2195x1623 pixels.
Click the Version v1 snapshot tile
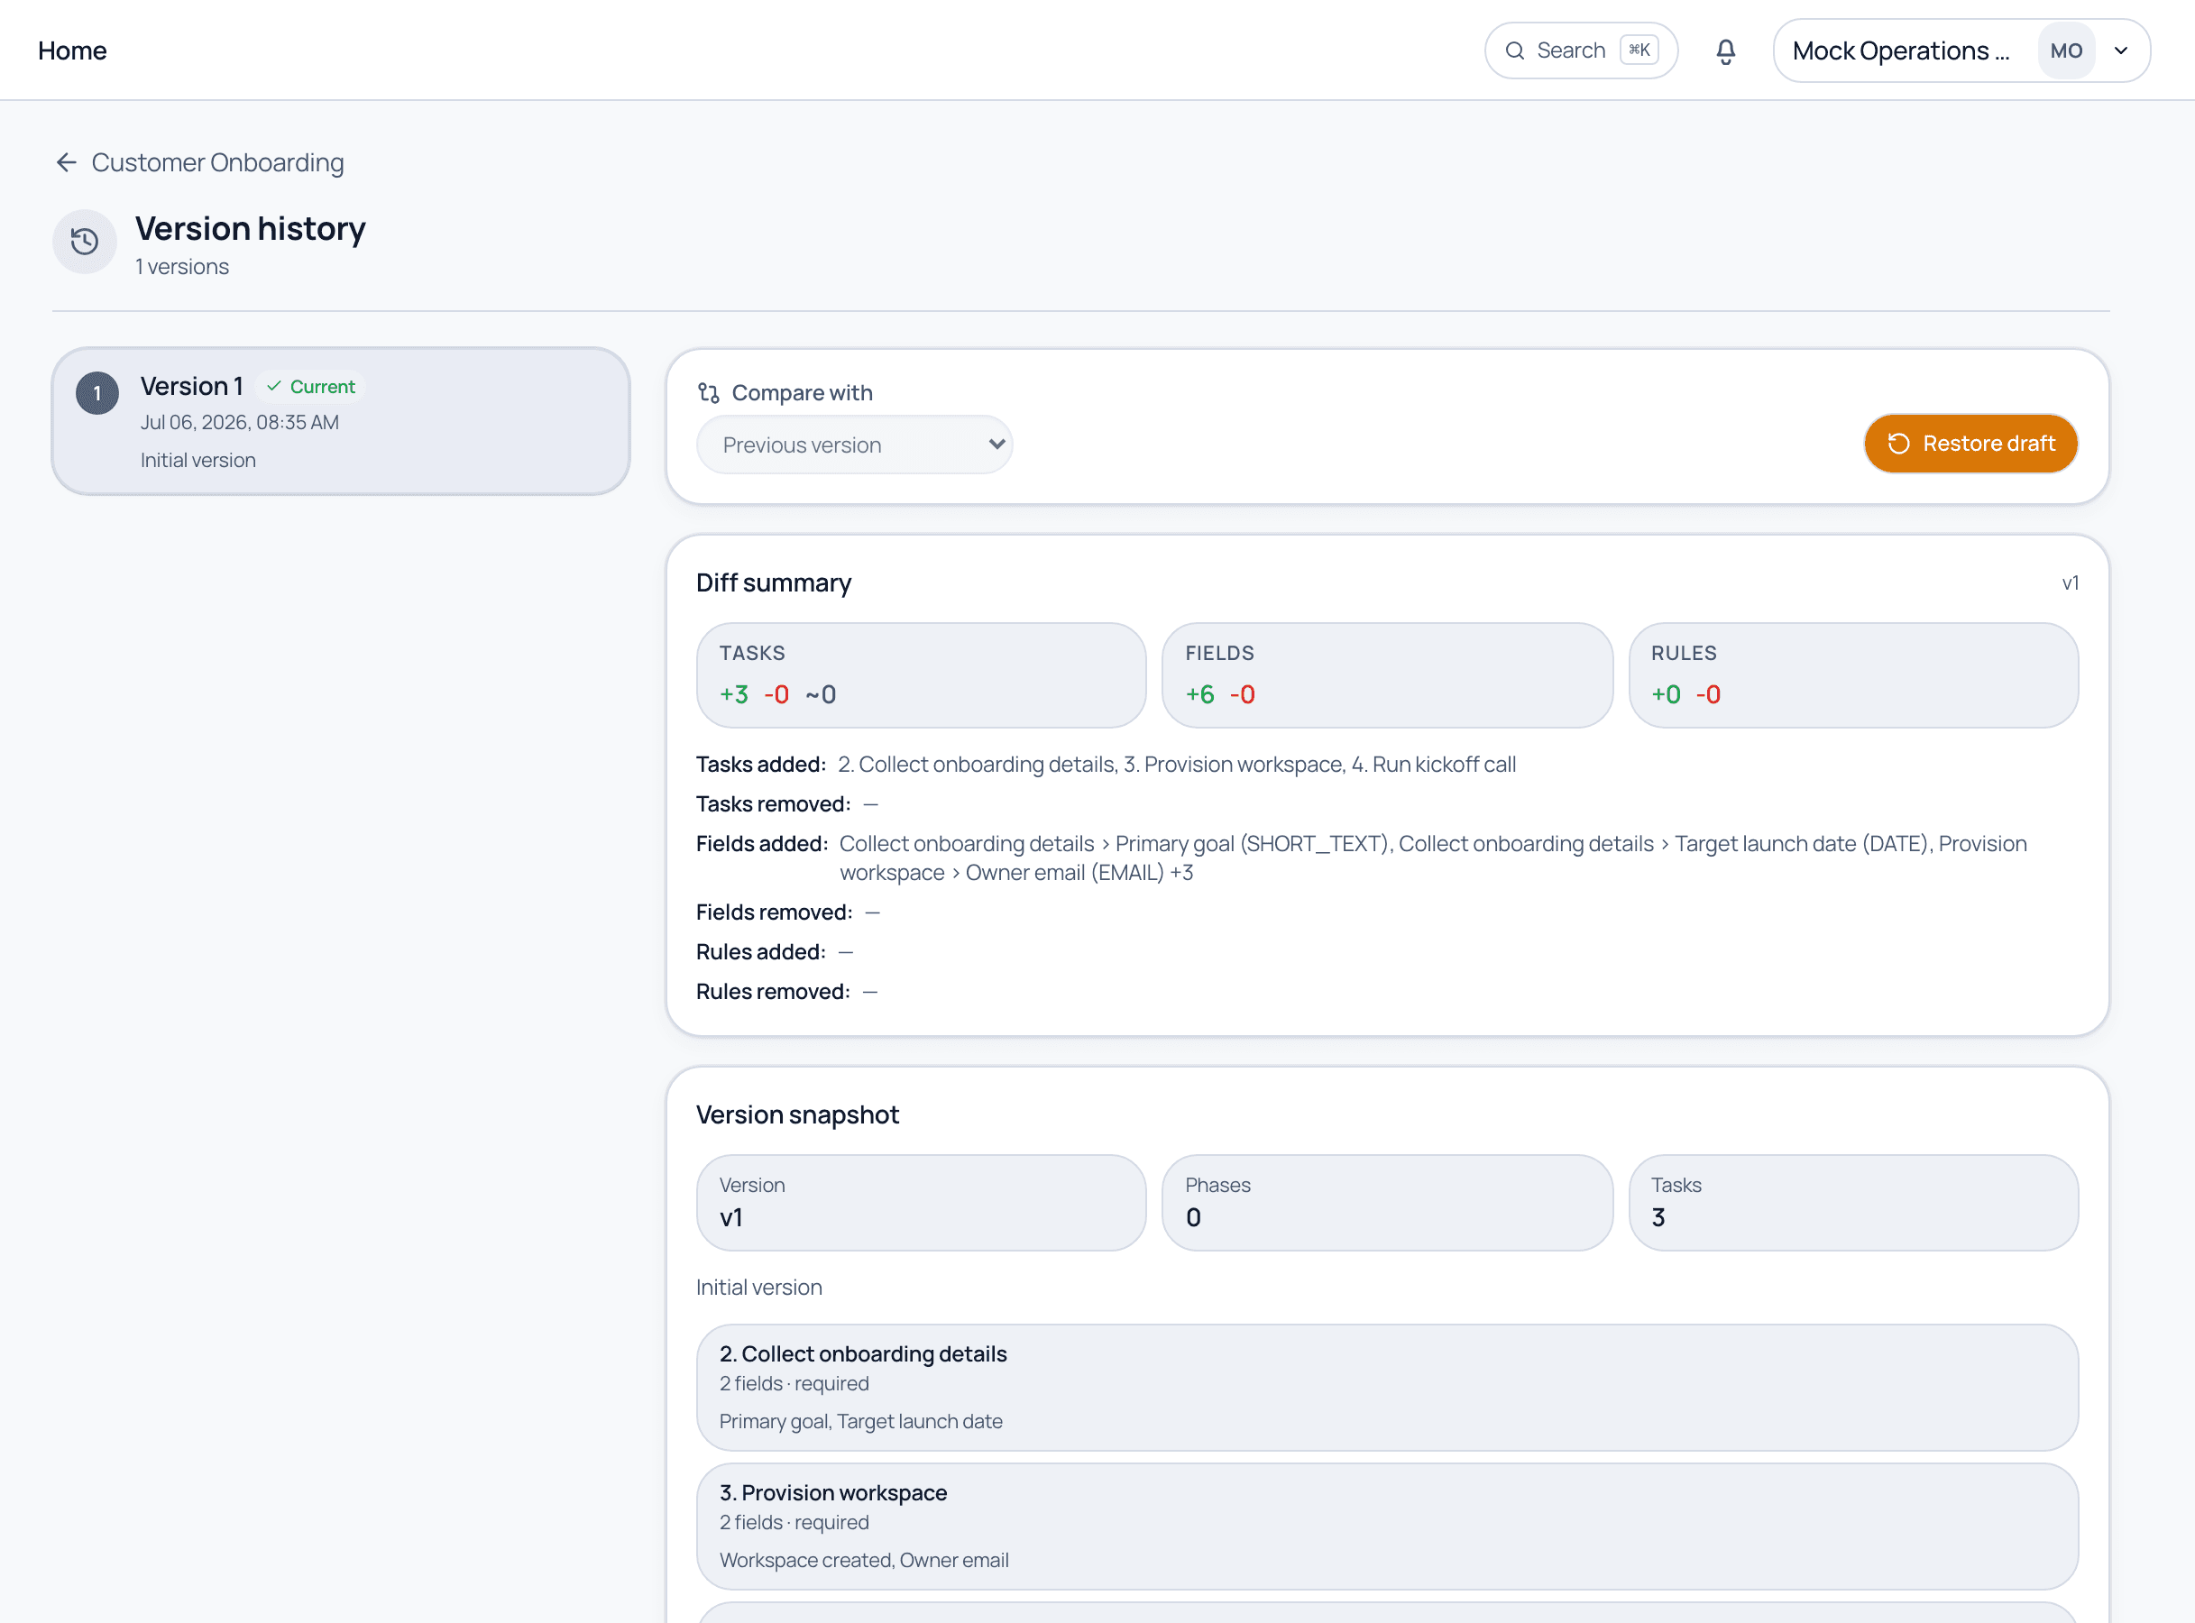point(921,1203)
